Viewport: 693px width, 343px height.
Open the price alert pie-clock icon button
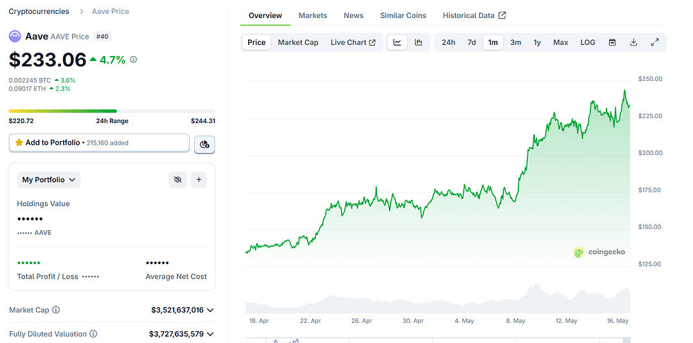pos(204,144)
